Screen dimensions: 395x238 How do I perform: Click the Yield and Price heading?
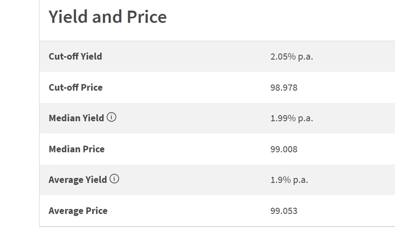(x=108, y=17)
